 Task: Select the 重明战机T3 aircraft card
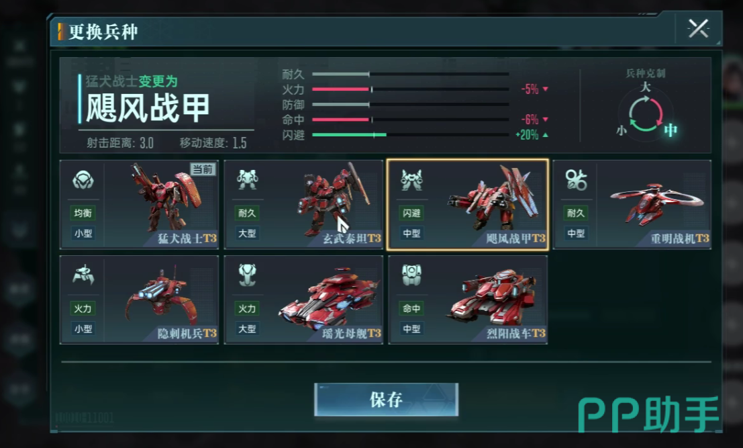pos(632,204)
